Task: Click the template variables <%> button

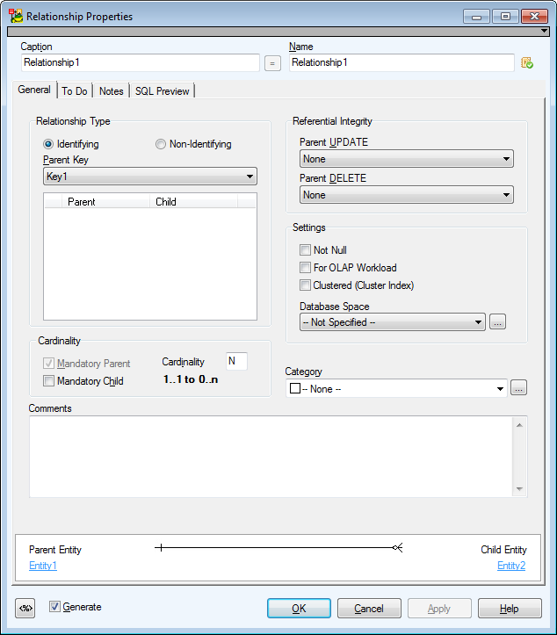Action: [25, 609]
